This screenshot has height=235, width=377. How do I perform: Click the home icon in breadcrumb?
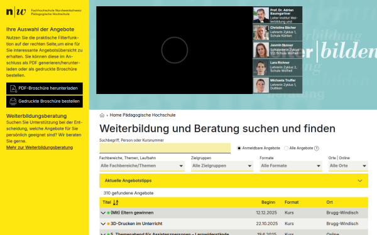[x=102, y=115]
